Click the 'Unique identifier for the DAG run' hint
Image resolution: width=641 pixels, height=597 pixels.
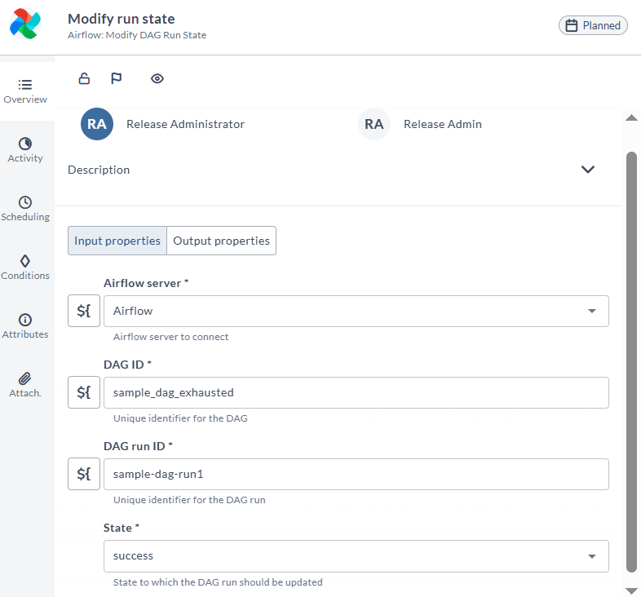tap(189, 500)
